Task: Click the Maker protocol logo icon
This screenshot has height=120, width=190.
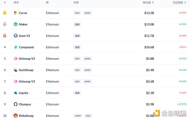Action: pyautogui.click(x=16, y=24)
